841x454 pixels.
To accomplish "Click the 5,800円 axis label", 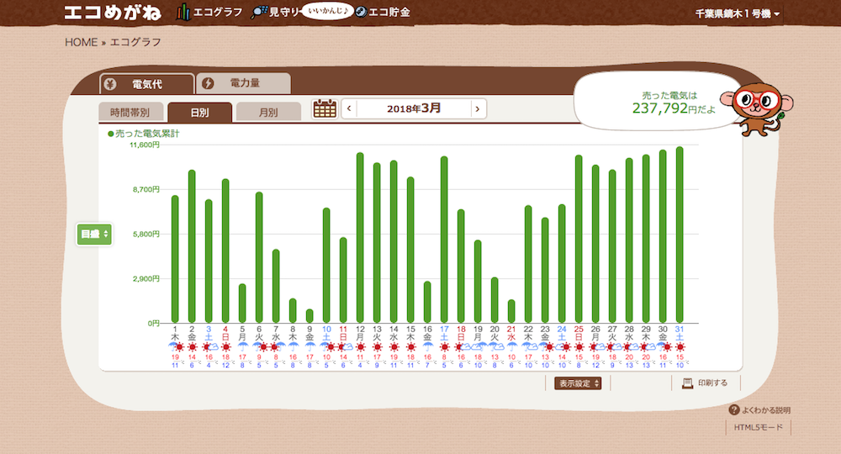I will pos(146,234).
